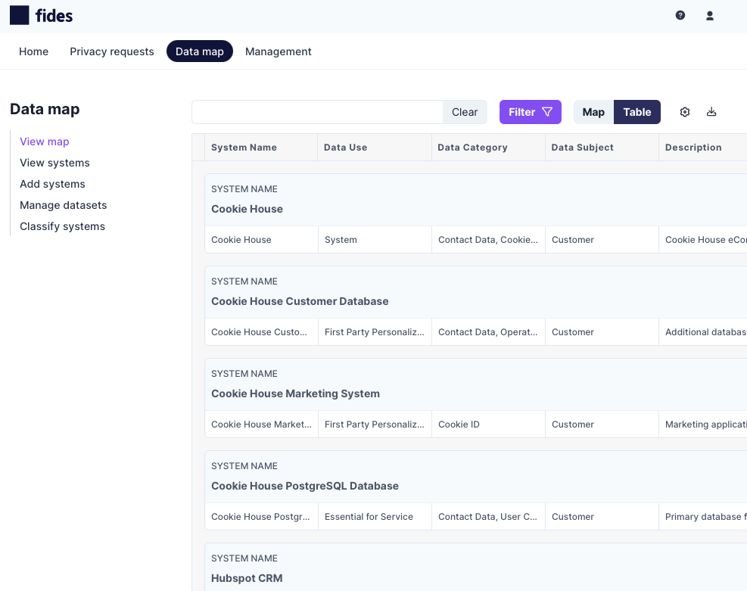Image resolution: width=747 pixels, height=591 pixels.
Task: Click the Data Category column header
Action: pos(488,148)
